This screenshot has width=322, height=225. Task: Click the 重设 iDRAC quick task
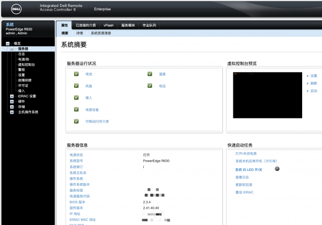pyautogui.click(x=244, y=192)
